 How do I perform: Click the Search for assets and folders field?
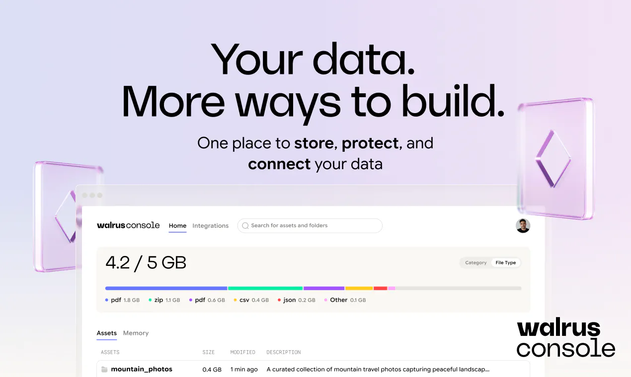(x=310, y=226)
